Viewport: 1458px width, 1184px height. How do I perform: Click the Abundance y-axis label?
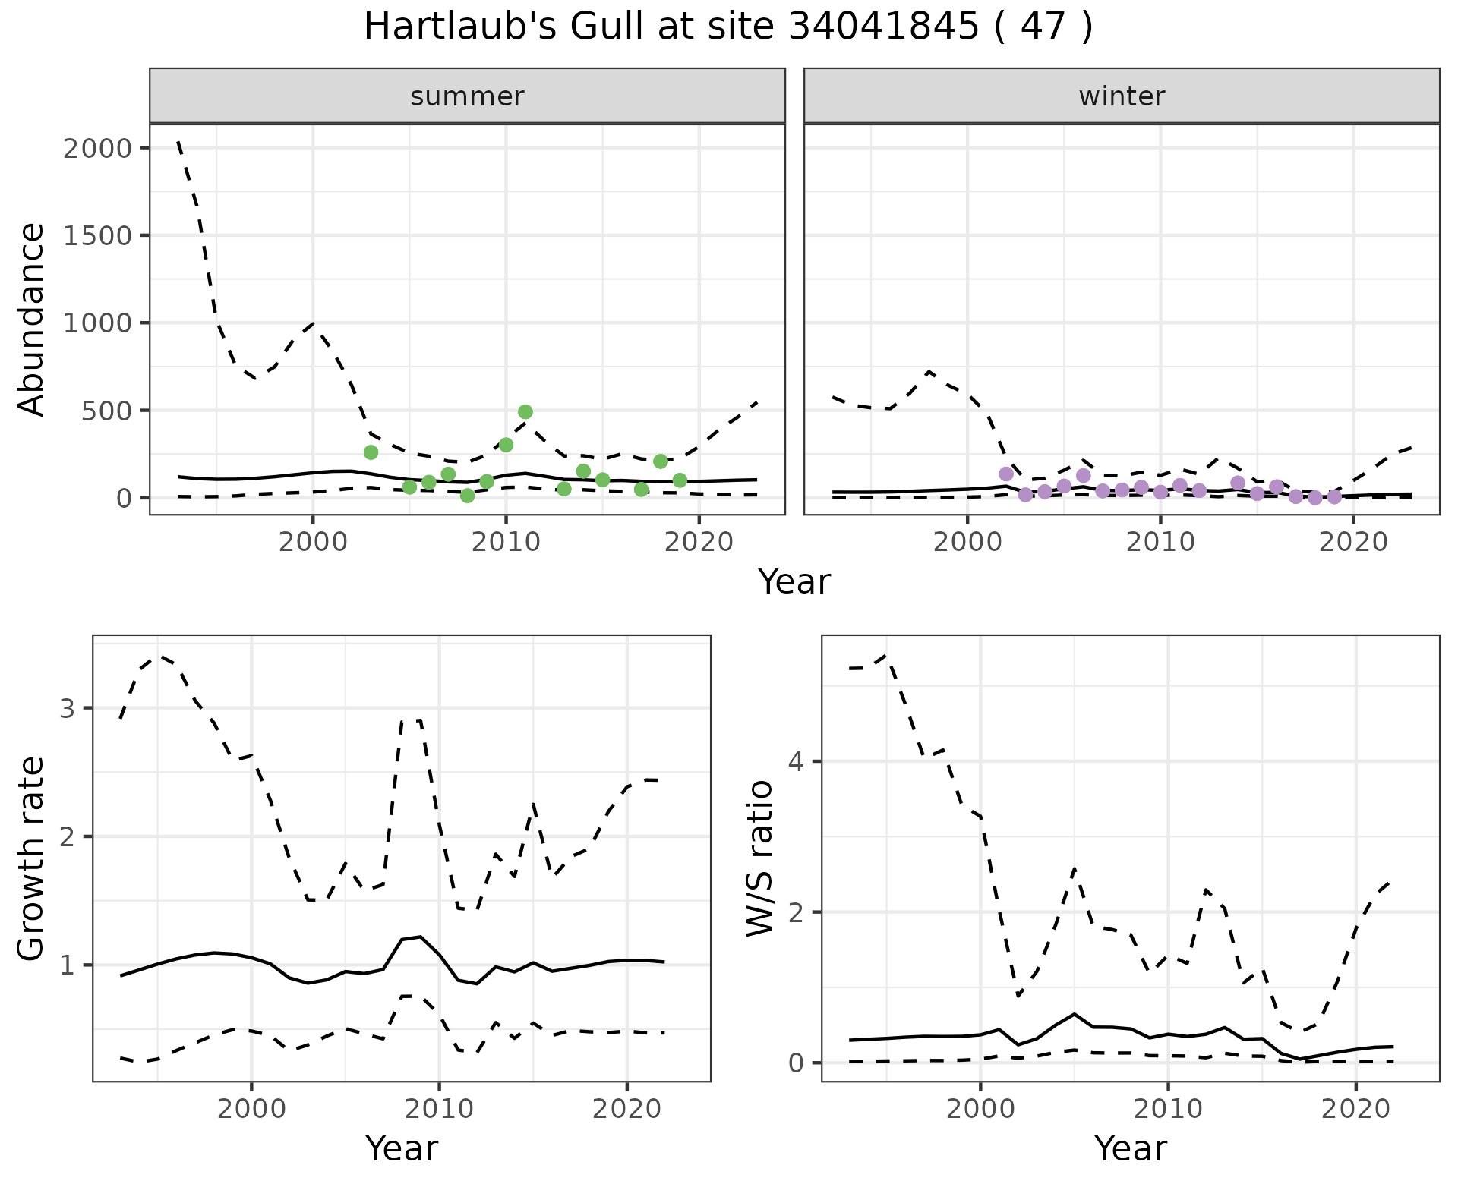coord(31,320)
